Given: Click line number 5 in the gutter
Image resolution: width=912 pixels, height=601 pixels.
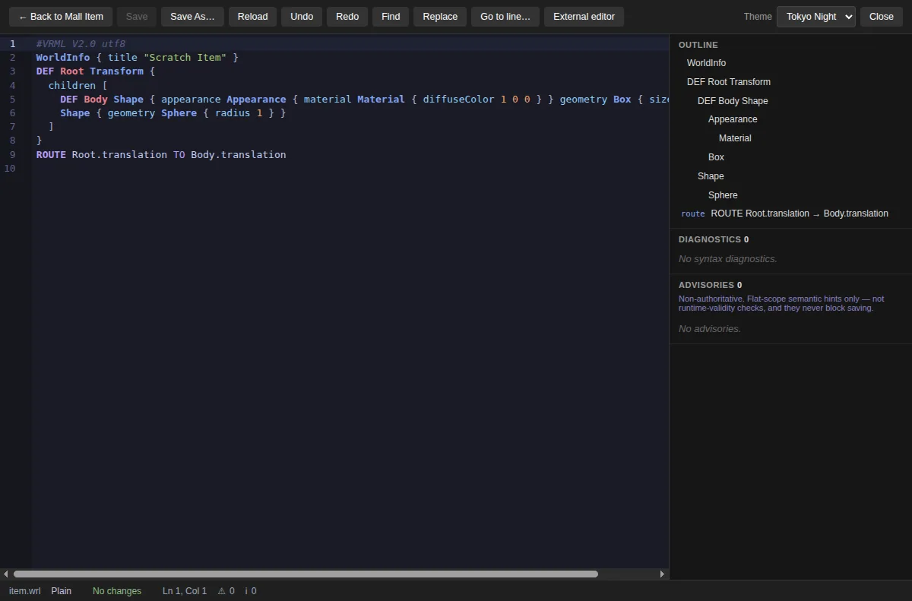Looking at the screenshot, I should (12, 99).
